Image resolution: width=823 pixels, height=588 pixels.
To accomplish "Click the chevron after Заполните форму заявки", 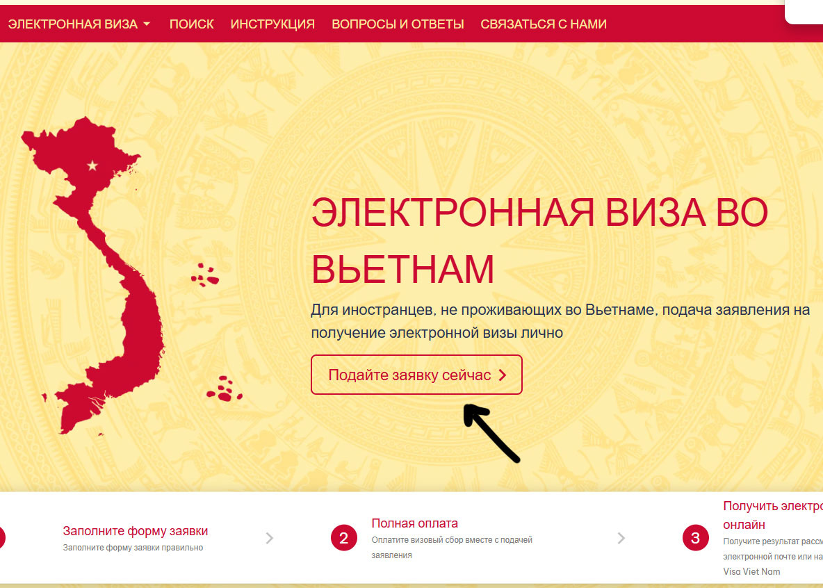I will click(x=269, y=538).
